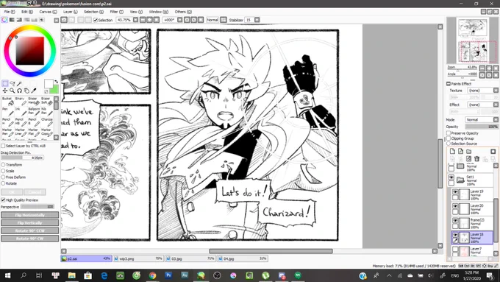
Task: Select the color wheel mode icon
Action: (4, 20)
